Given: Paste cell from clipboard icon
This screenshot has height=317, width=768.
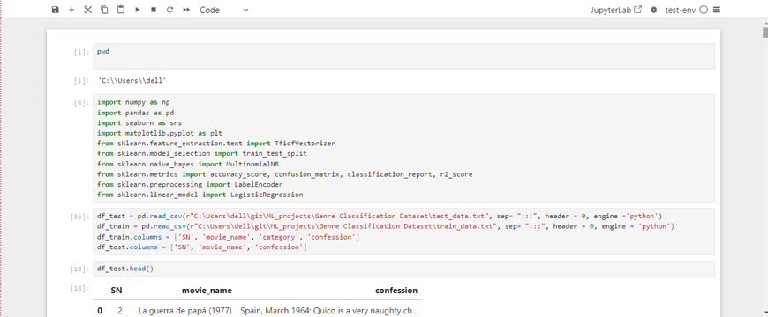Looking at the screenshot, I should pos(120,10).
